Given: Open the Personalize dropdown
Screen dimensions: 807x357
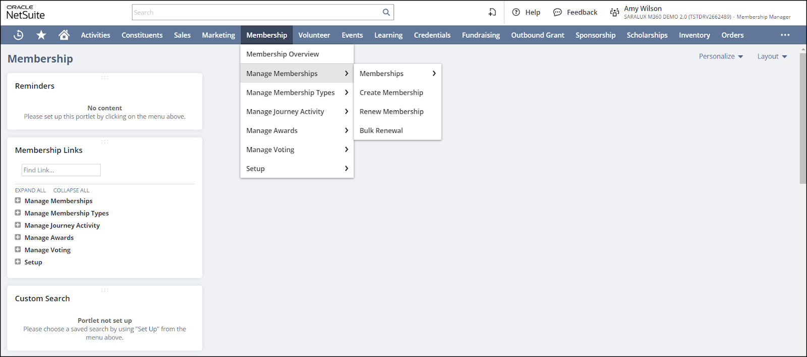Looking at the screenshot, I should pyautogui.click(x=721, y=56).
